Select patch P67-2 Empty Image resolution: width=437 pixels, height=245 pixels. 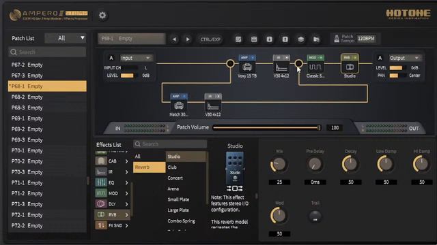(x=47, y=65)
